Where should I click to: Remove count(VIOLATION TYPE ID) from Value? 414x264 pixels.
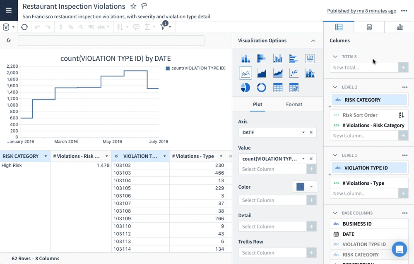(311, 159)
